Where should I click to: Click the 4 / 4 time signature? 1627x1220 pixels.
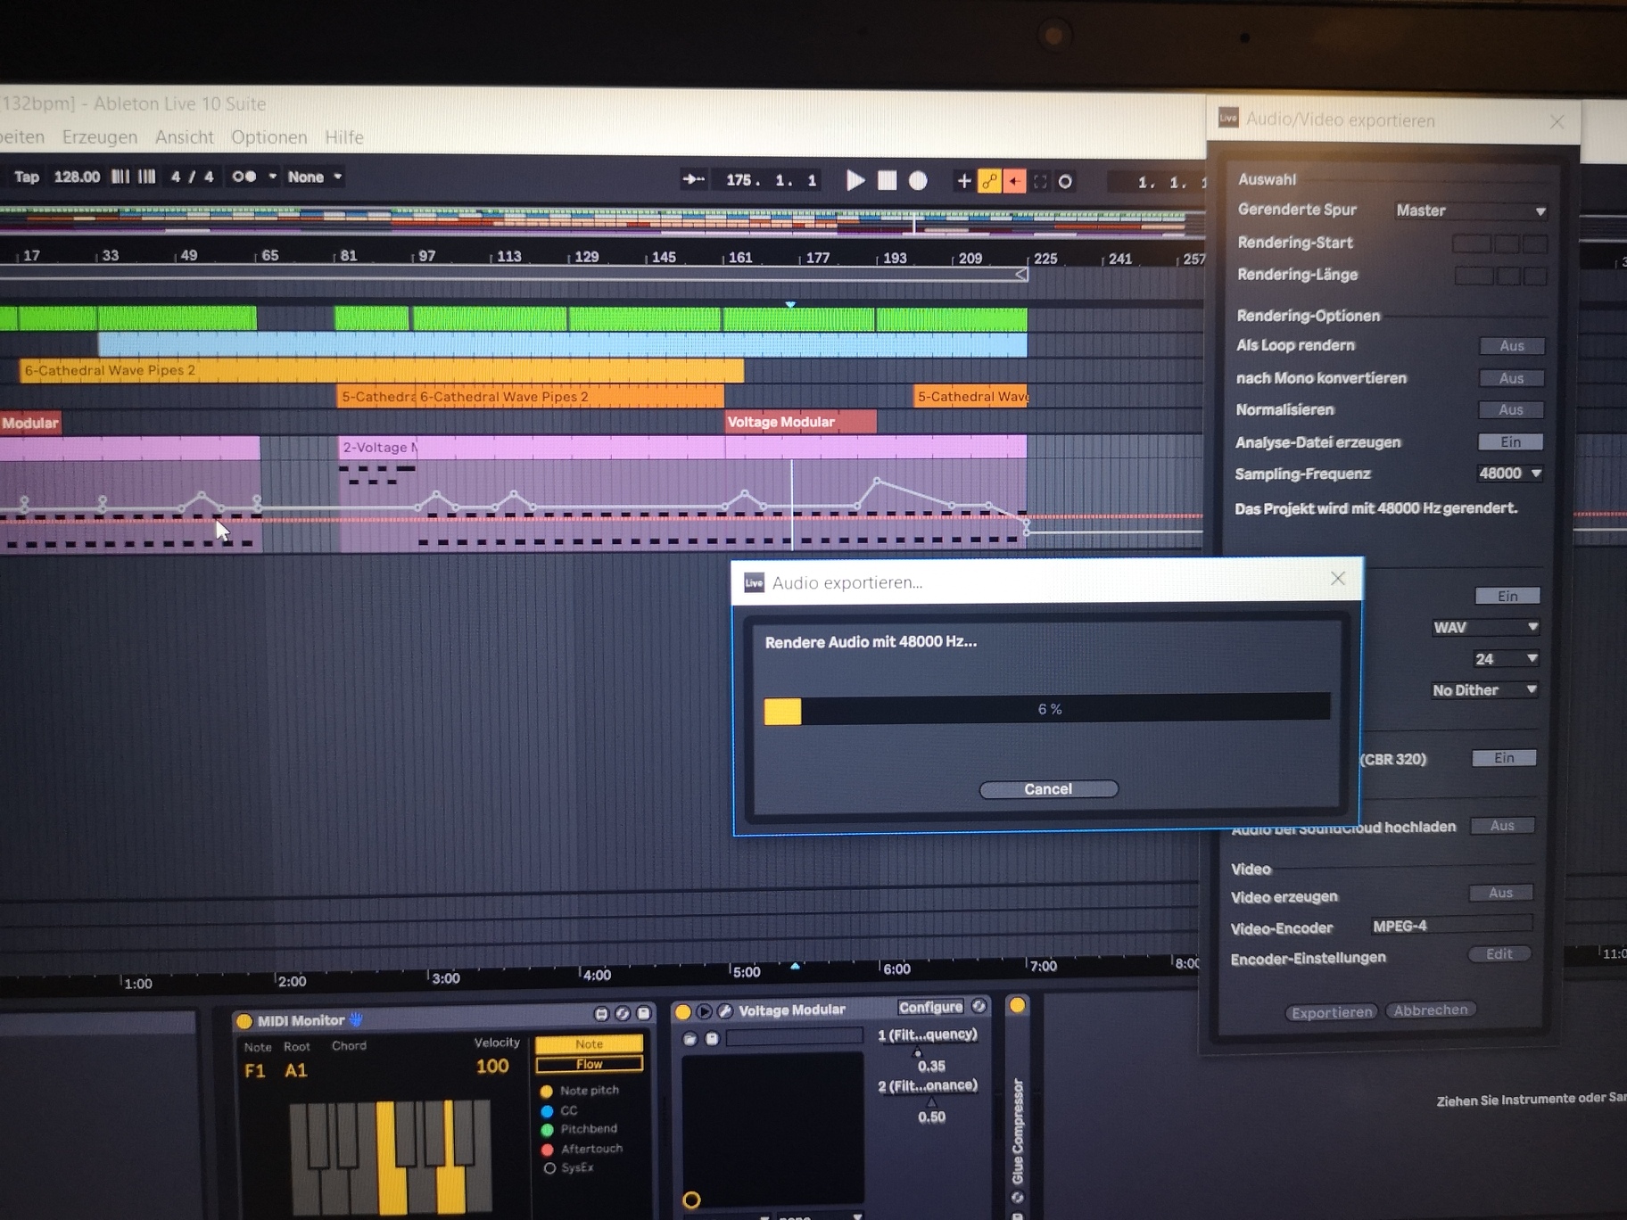click(192, 177)
